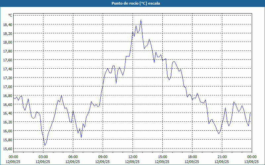This screenshot has height=165, width=265.
Task: Click the chart title Punto de rocío
Action: click(x=132, y=3)
